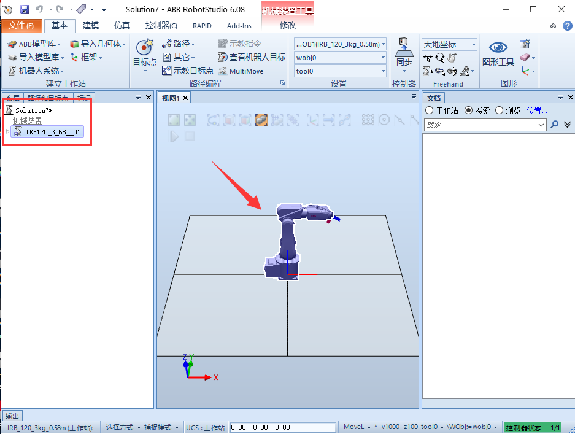This screenshot has width=575, height=434.
Task: Click curve selection icon in viewport toolbar
Action: pos(214,120)
